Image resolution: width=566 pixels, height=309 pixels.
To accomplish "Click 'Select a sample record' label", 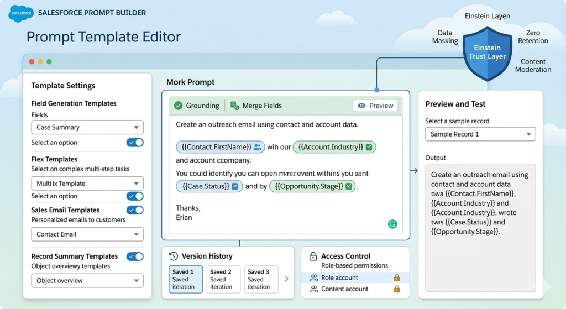I will tap(457, 121).
